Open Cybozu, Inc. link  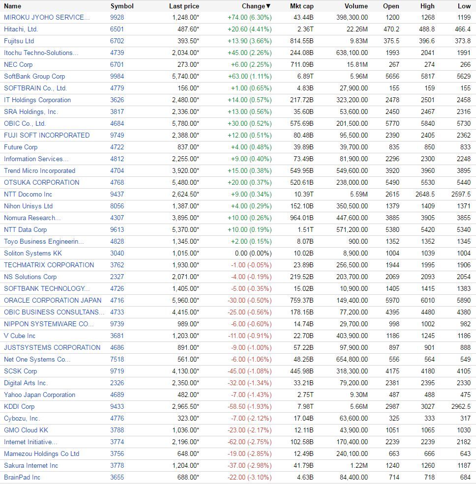pos(22,419)
